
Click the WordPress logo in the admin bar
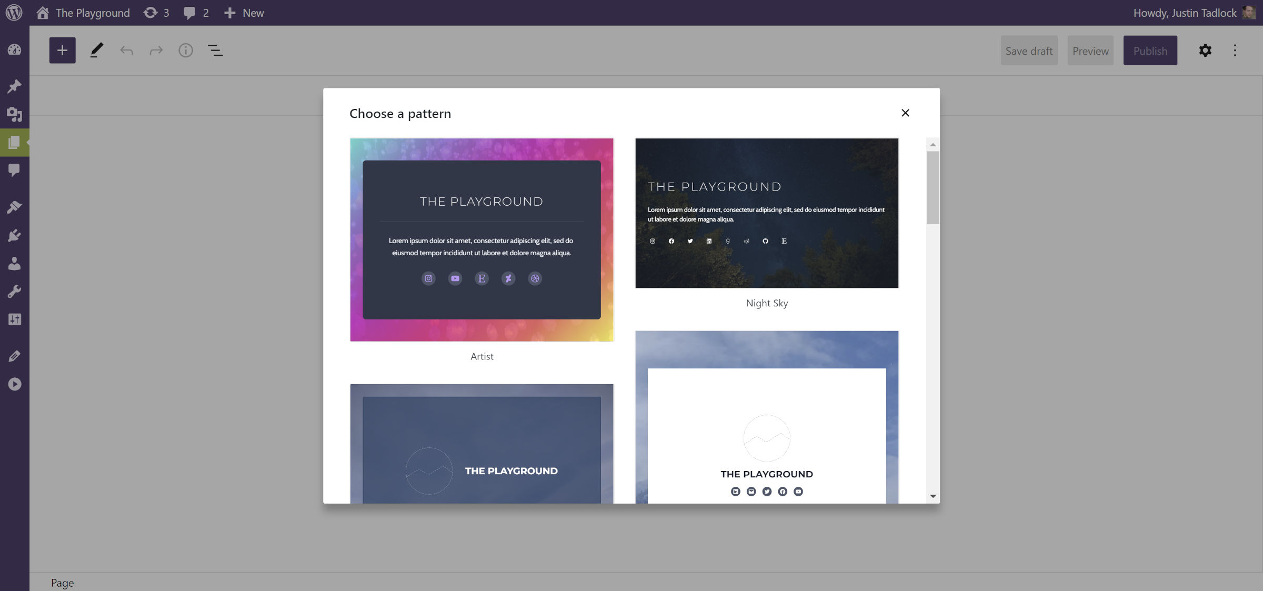pyautogui.click(x=14, y=12)
